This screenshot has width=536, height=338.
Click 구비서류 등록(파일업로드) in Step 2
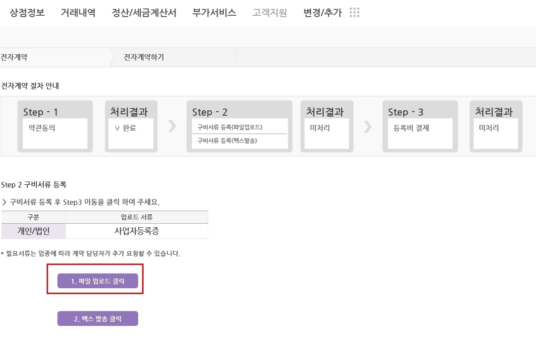tap(230, 127)
